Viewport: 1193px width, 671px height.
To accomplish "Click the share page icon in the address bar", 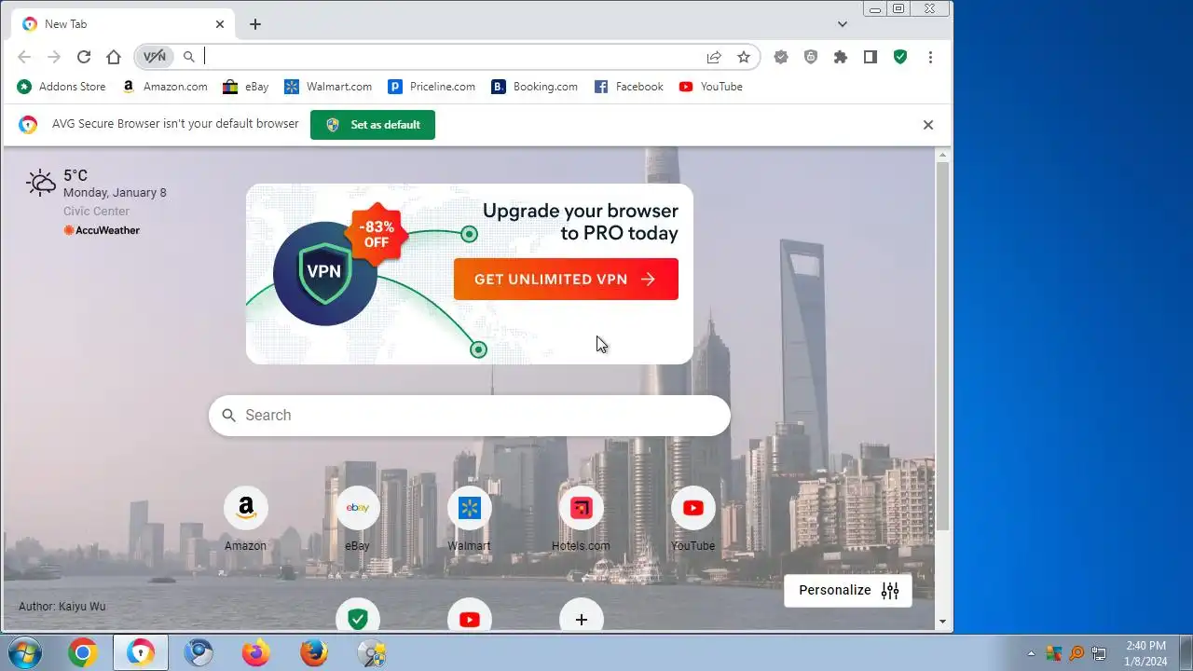I will click(x=714, y=57).
